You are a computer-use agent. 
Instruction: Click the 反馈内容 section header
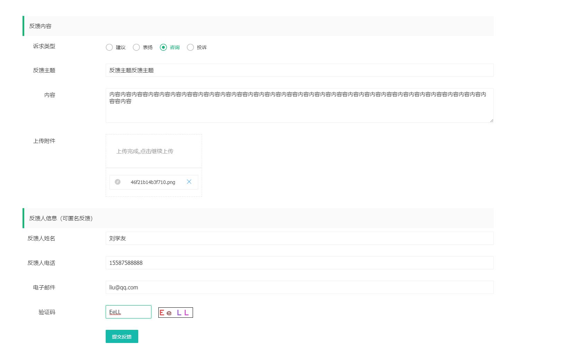(40, 26)
